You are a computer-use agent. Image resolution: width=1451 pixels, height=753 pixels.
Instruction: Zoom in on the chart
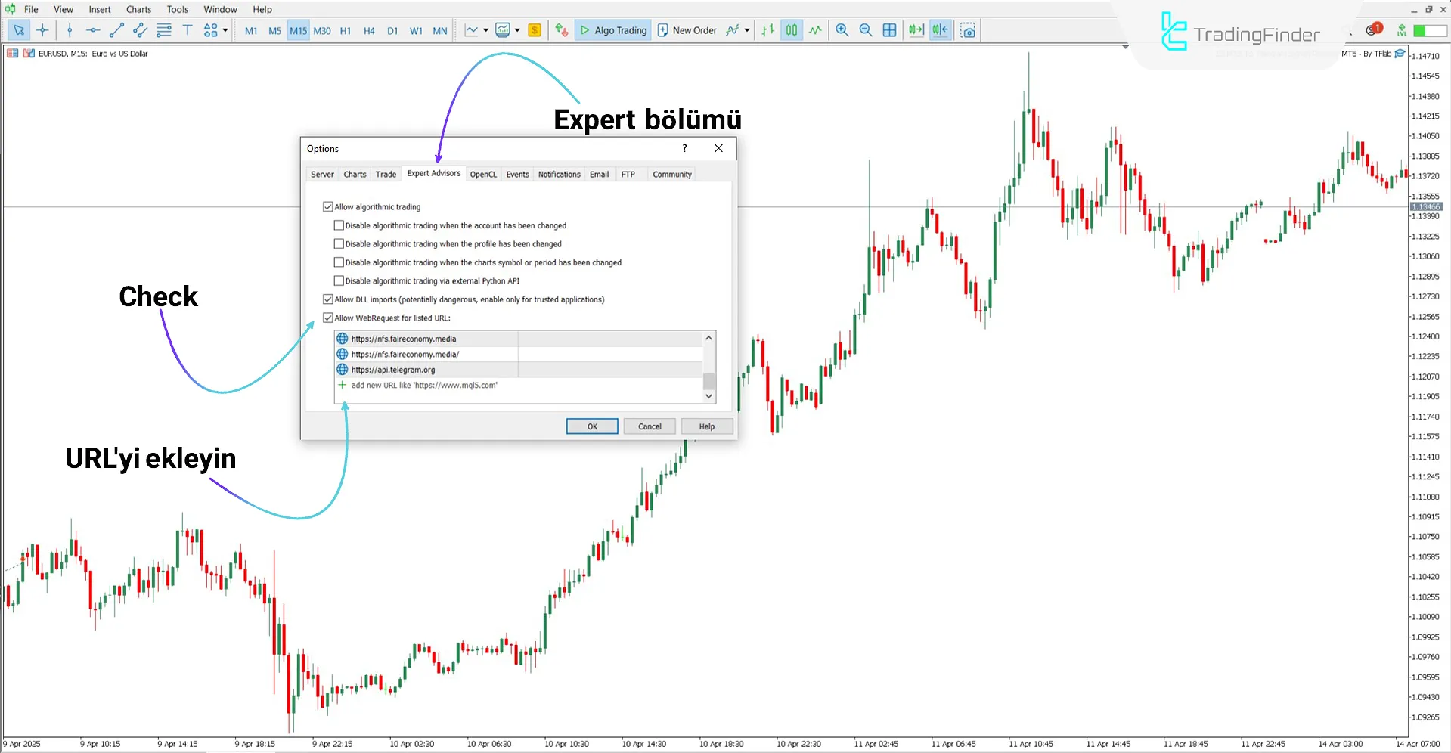(842, 30)
